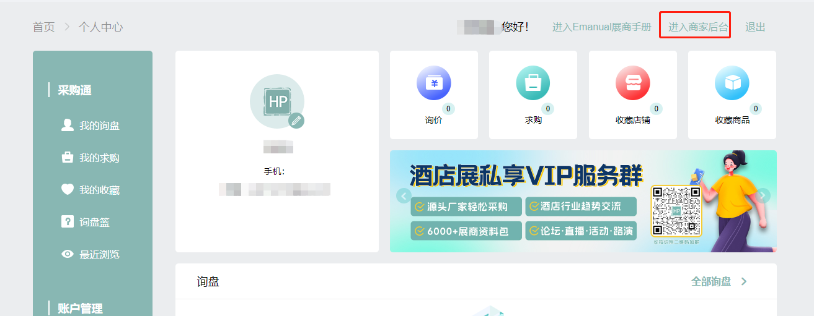Click the HP profile avatar image

276,102
